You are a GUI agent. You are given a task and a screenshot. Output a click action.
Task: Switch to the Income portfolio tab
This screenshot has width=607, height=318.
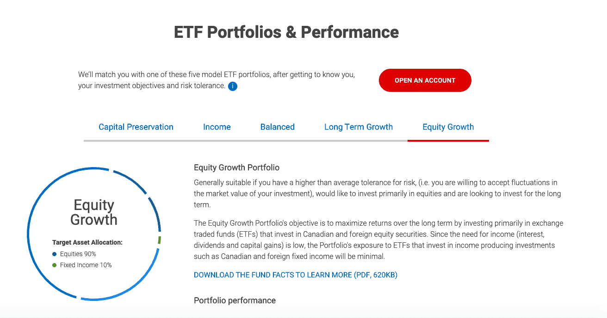click(x=217, y=127)
